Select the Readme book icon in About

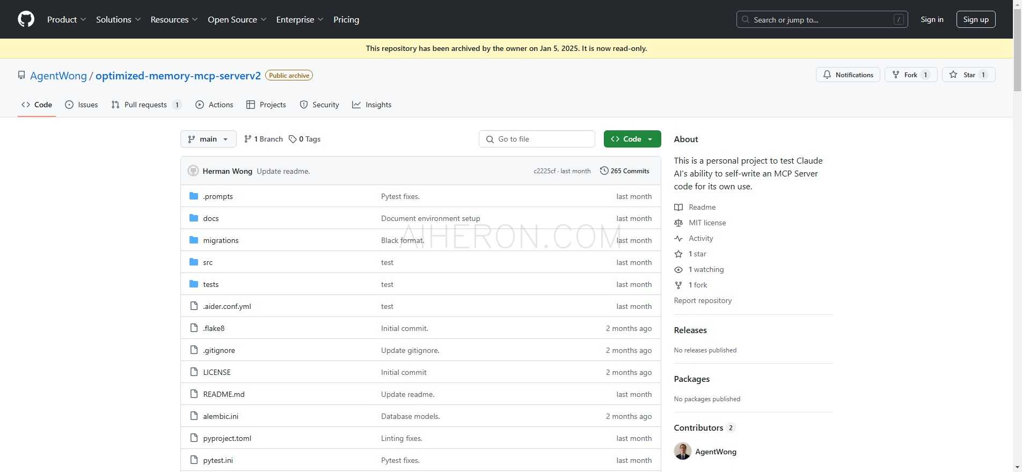click(x=678, y=207)
